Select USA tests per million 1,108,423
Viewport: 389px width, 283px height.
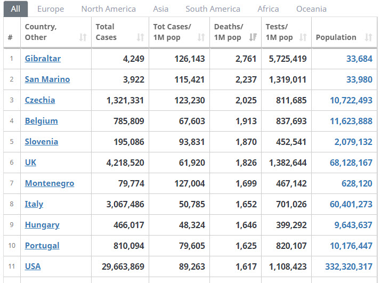(288, 266)
